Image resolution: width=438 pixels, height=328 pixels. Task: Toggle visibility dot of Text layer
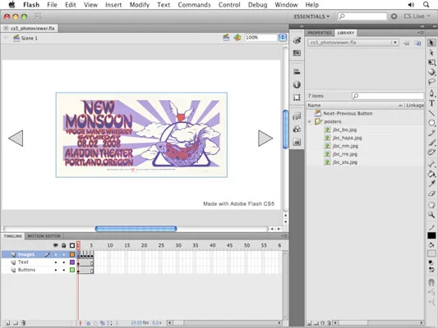pos(56,262)
